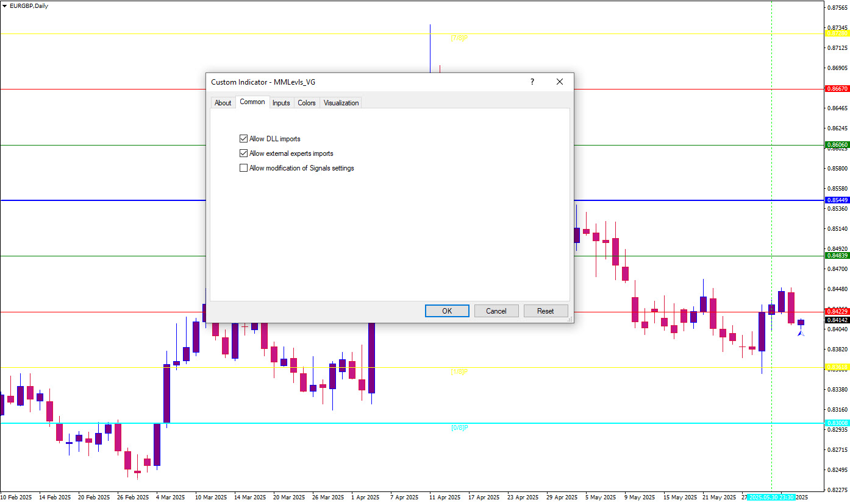Image resolution: width=850 pixels, height=503 pixels.
Task: Click the cyan 0.83008 price label
Action: pyautogui.click(x=837, y=423)
